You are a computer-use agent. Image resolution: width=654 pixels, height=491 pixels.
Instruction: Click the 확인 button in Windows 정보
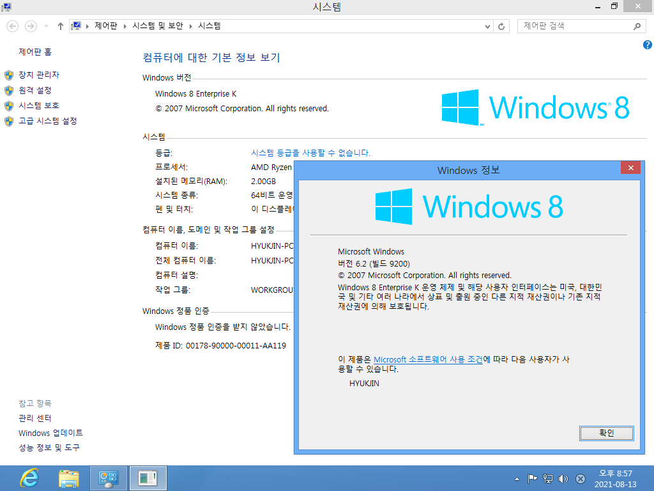pyautogui.click(x=607, y=433)
